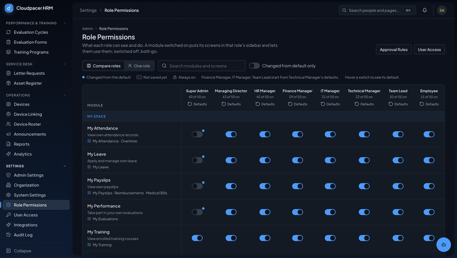This screenshot has width=457, height=258.
Task: Click the My Payslips module name
Action: click(x=99, y=180)
